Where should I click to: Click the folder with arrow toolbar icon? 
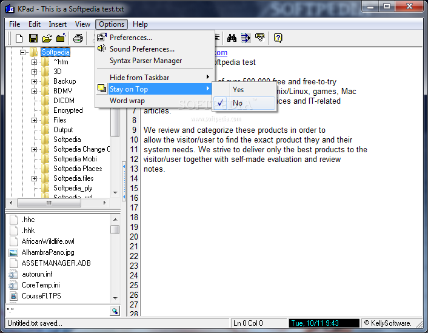[61, 38]
